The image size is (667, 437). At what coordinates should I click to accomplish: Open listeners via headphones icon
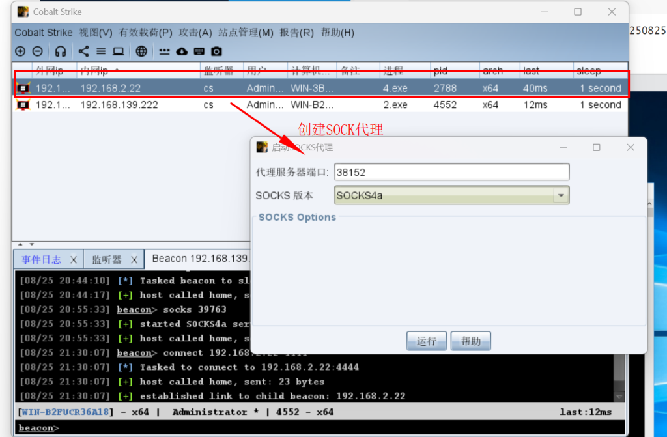point(61,51)
